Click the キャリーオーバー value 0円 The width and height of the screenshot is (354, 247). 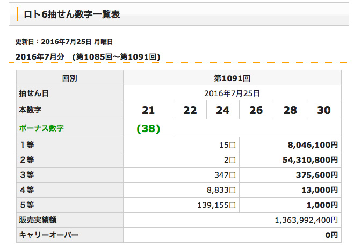[x=331, y=235]
